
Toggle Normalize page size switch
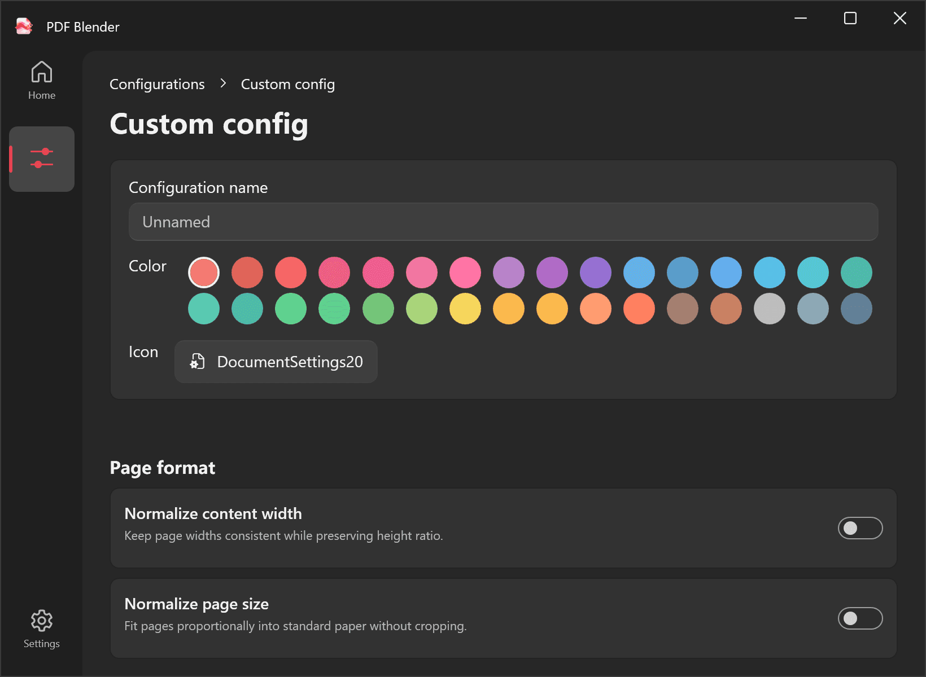point(860,618)
